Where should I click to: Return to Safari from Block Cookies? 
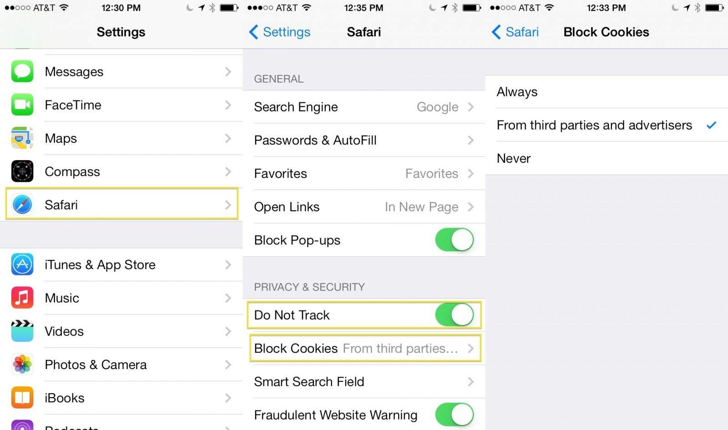[515, 32]
